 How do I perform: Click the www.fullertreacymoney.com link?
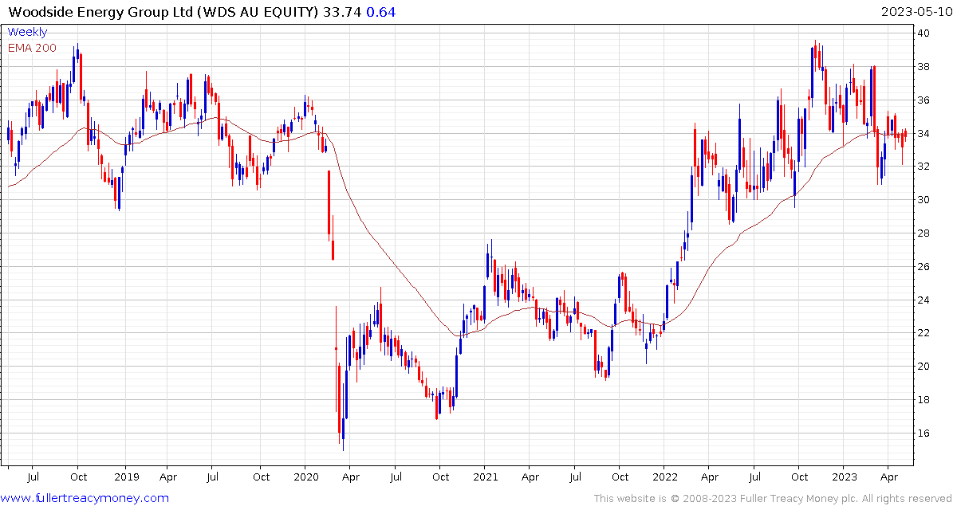coord(85,499)
